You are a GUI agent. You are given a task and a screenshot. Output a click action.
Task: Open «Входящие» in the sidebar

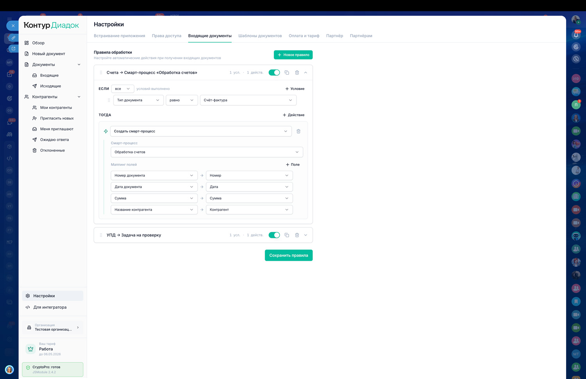49,75
